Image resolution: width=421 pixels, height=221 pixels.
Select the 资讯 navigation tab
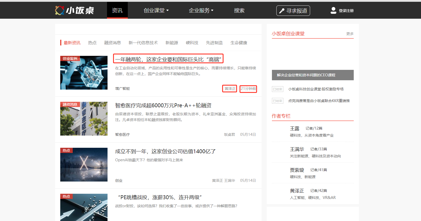117,10
